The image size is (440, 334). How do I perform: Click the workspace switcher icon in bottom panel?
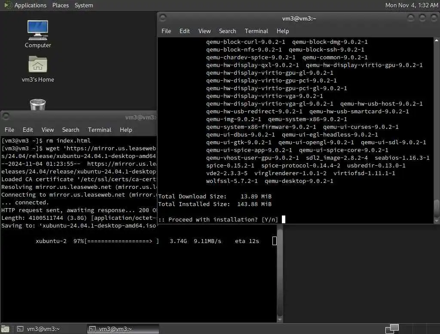pyautogui.click(x=392, y=329)
